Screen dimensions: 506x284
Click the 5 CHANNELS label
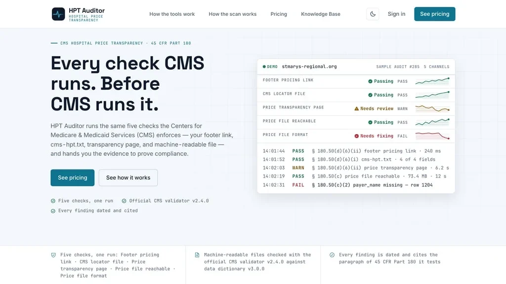pyautogui.click(x=437, y=67)
